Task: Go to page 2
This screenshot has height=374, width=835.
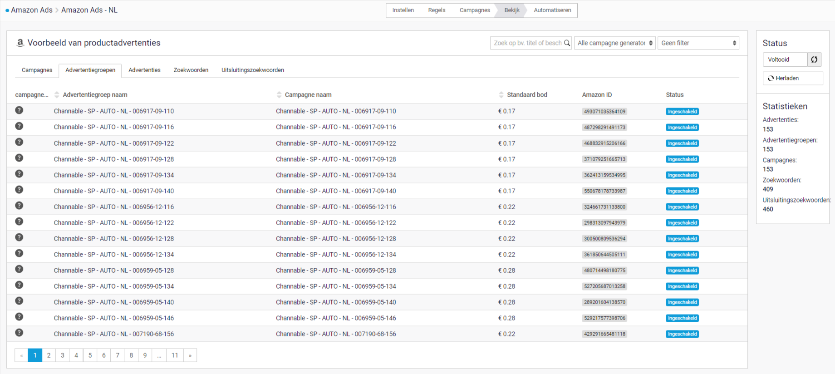Action: 49,355
